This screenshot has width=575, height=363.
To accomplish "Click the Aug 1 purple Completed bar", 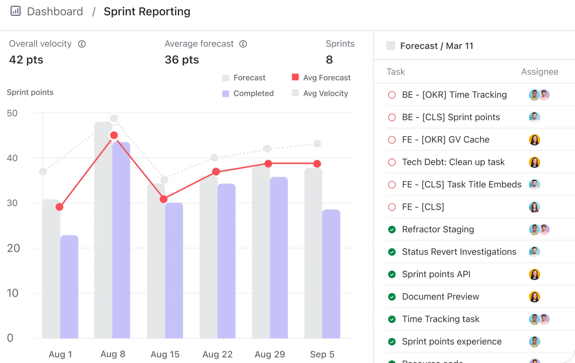I will (69, 287).
